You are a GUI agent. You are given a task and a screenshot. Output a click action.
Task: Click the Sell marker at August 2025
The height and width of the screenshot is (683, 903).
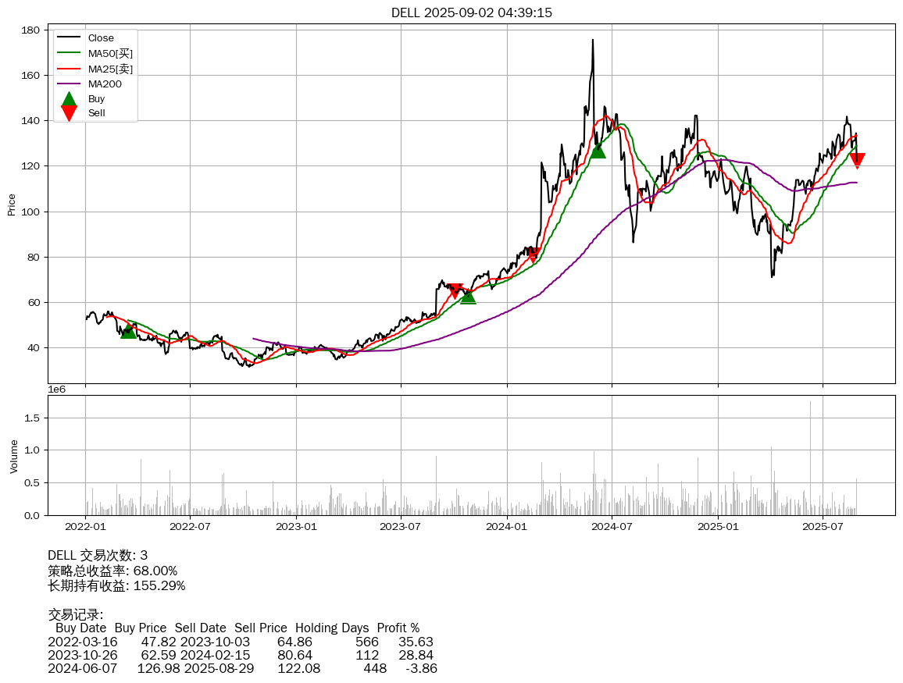click(x=857, y=161)
